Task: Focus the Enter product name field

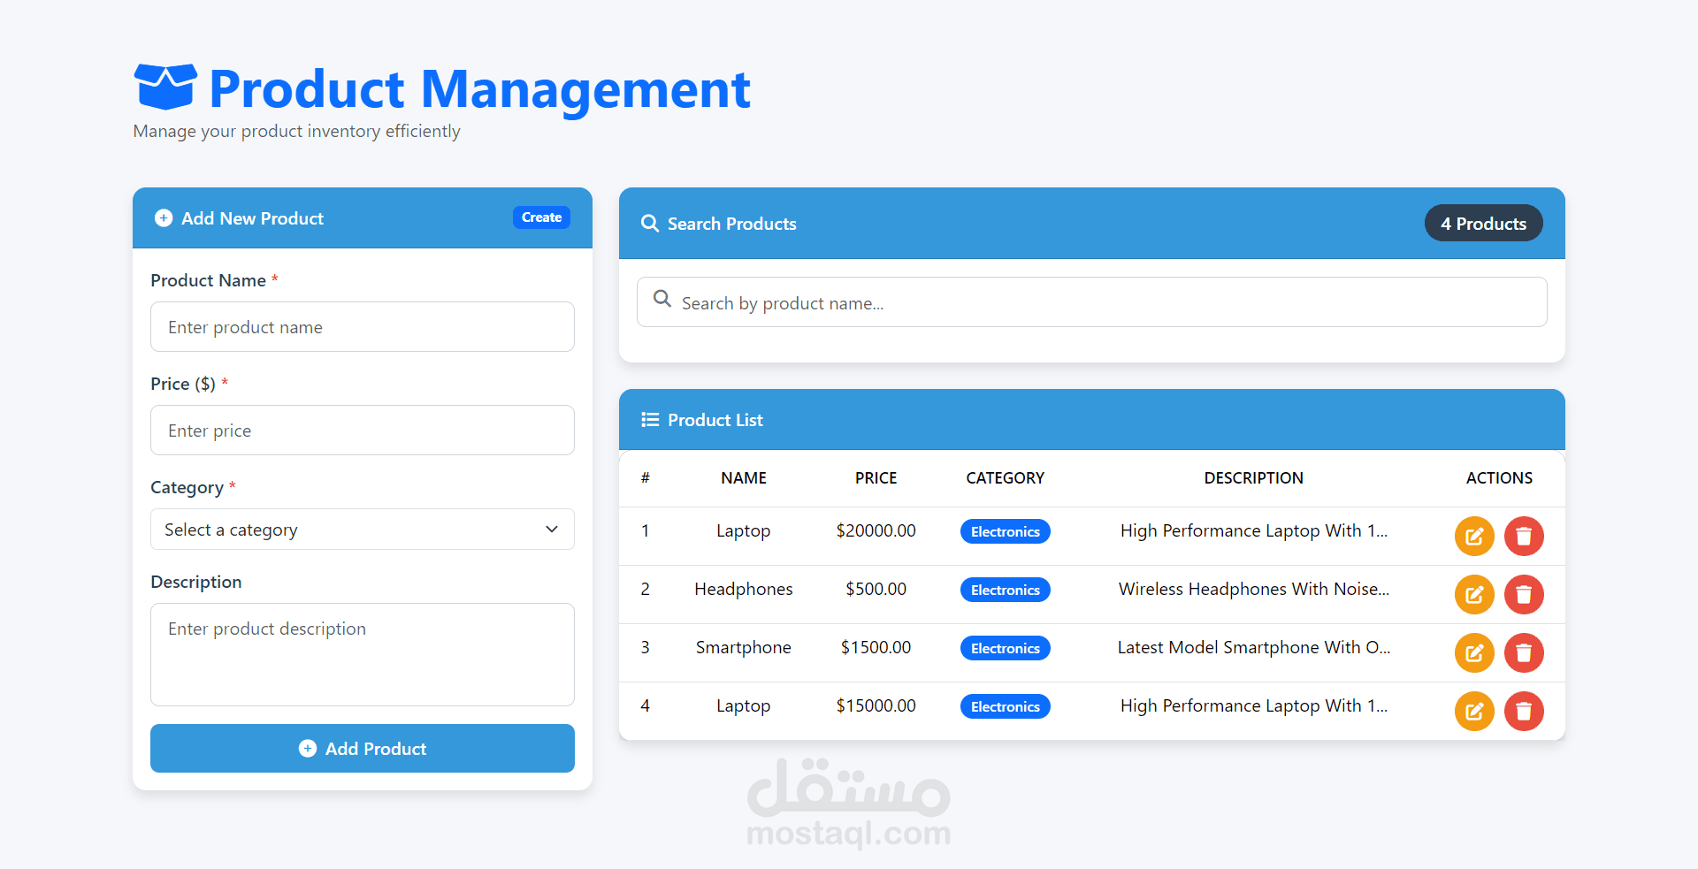Action: pyautogui.click(x=363, y=327)
